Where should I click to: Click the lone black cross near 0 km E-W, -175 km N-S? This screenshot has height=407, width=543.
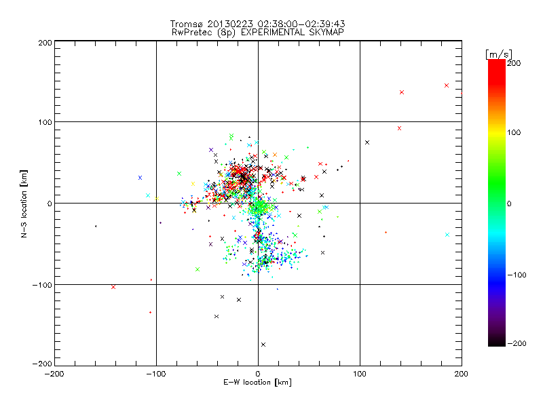[x=263, y=345]
